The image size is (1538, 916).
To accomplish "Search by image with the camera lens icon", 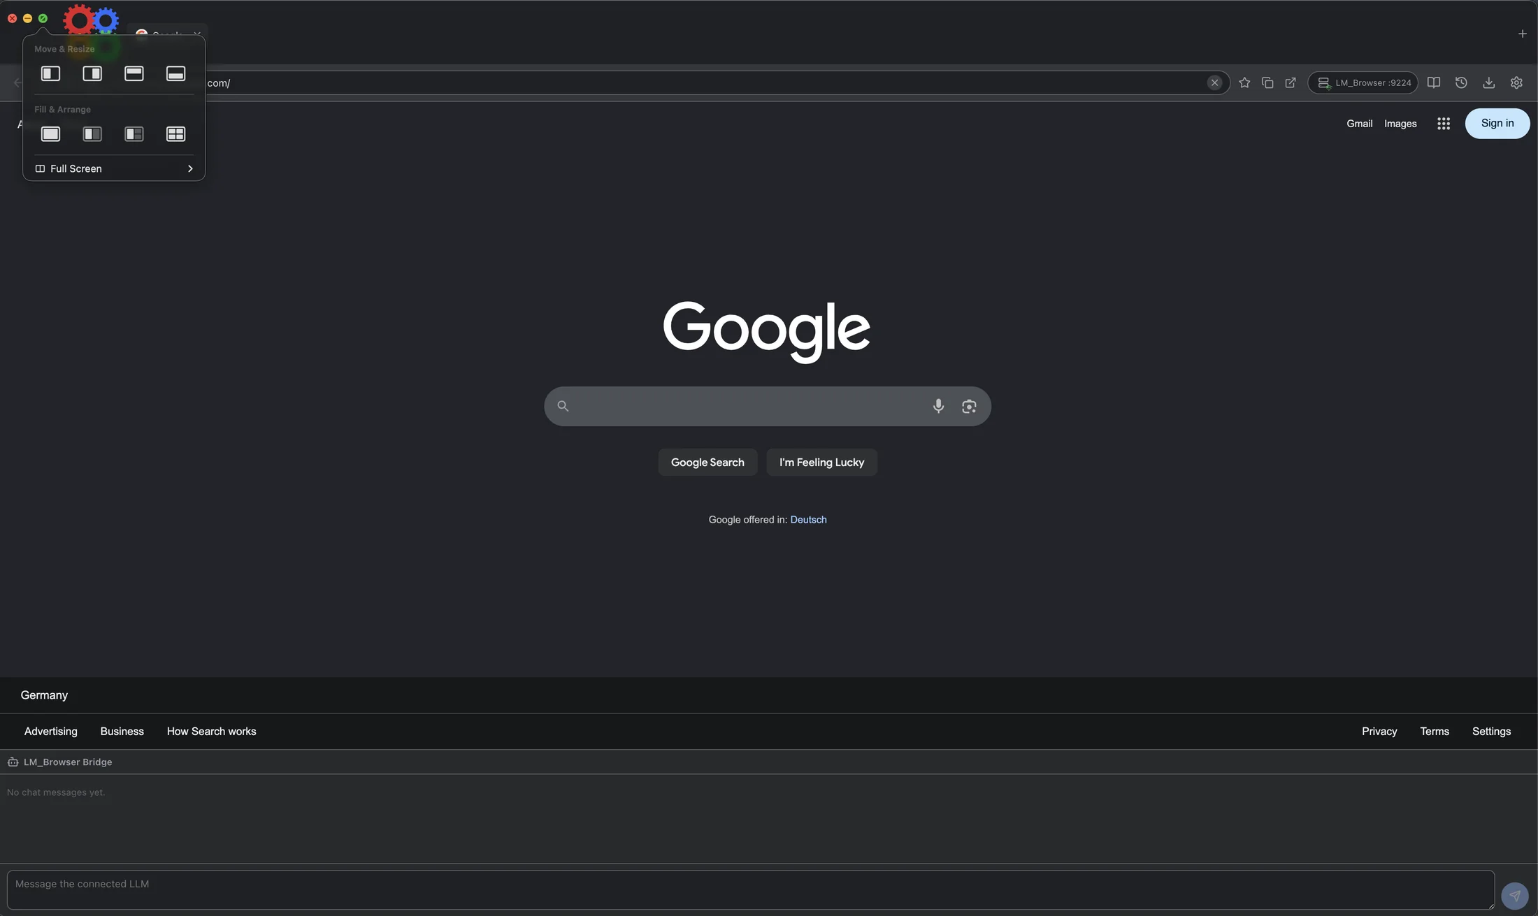I will click(x=969, y=406).
